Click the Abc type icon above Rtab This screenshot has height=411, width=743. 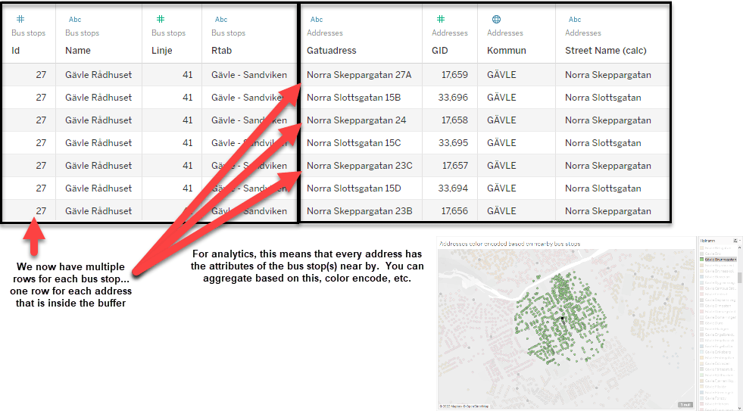click(x=221, y=20)
